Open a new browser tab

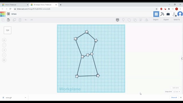pos(61,5)
